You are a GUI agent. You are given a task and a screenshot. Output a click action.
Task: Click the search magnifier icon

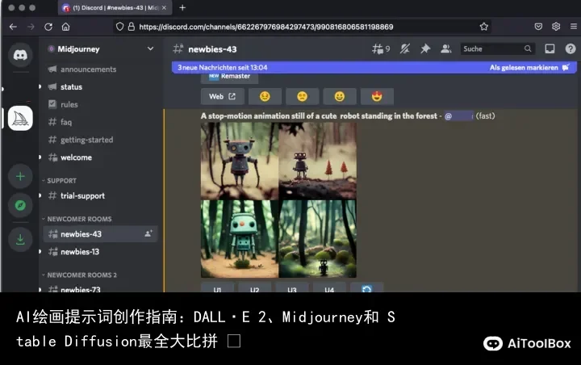point(528,48)
